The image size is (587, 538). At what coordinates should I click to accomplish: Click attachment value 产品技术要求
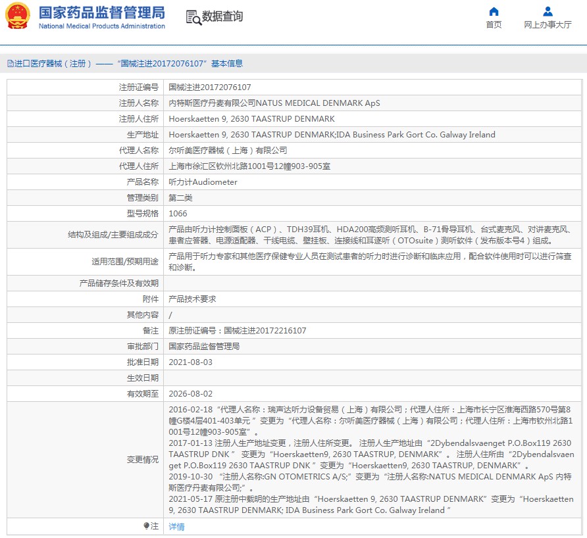[x=192, y=299]
